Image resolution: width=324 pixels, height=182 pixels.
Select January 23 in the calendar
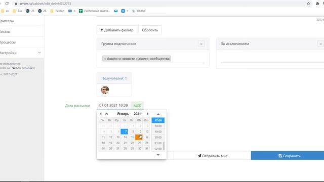click(x=139, y=143)
